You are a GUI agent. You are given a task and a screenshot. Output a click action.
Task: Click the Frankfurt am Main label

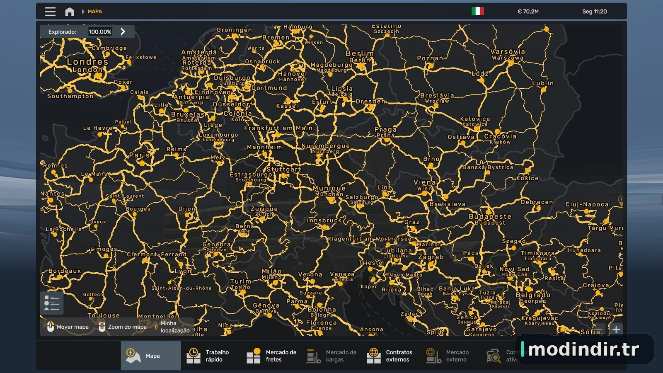pos(278,128)
